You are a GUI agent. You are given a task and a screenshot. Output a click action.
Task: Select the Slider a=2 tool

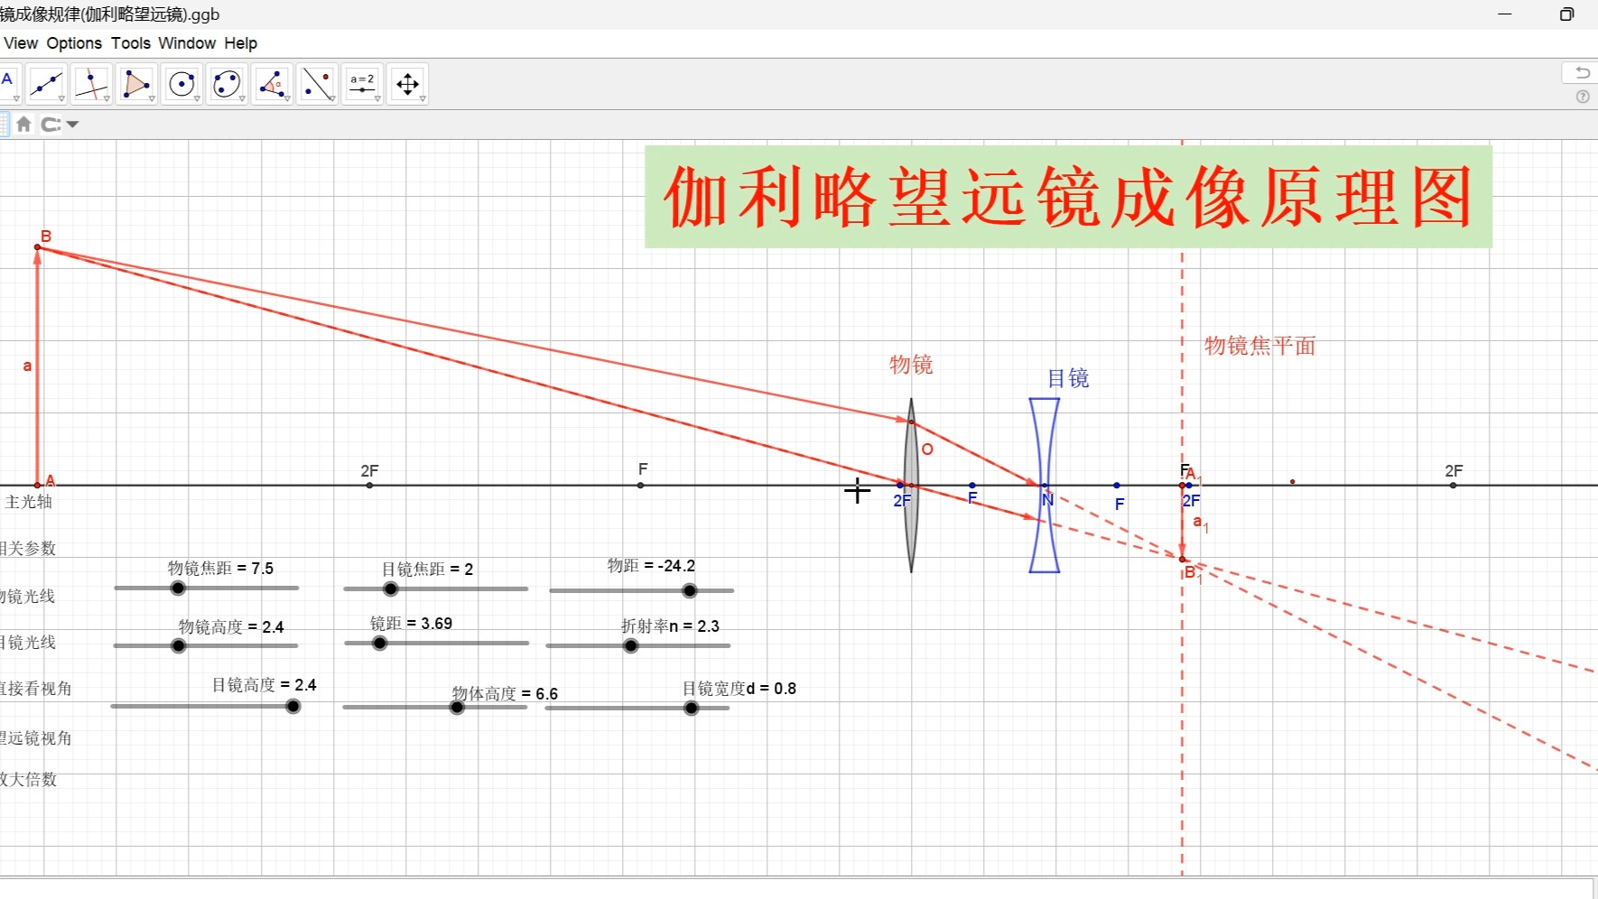[362, 84]
